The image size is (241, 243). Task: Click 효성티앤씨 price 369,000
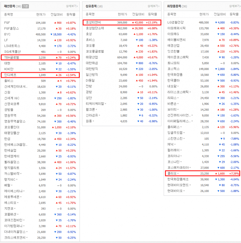[x=122, y=22]
